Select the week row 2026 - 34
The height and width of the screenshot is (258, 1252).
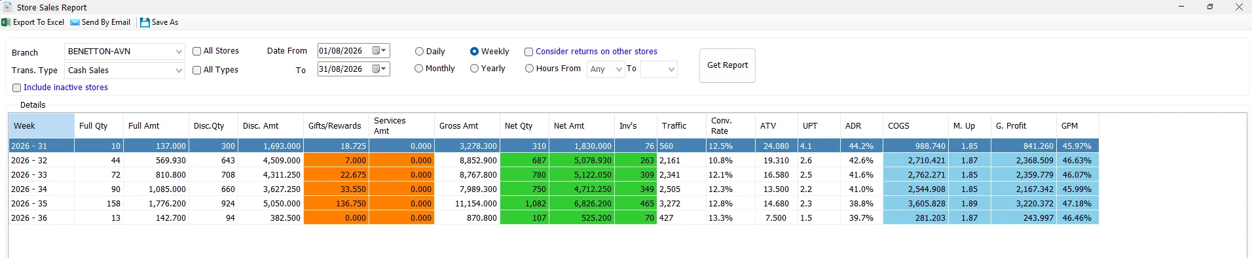pyautogui.click(x=553, y=189)
